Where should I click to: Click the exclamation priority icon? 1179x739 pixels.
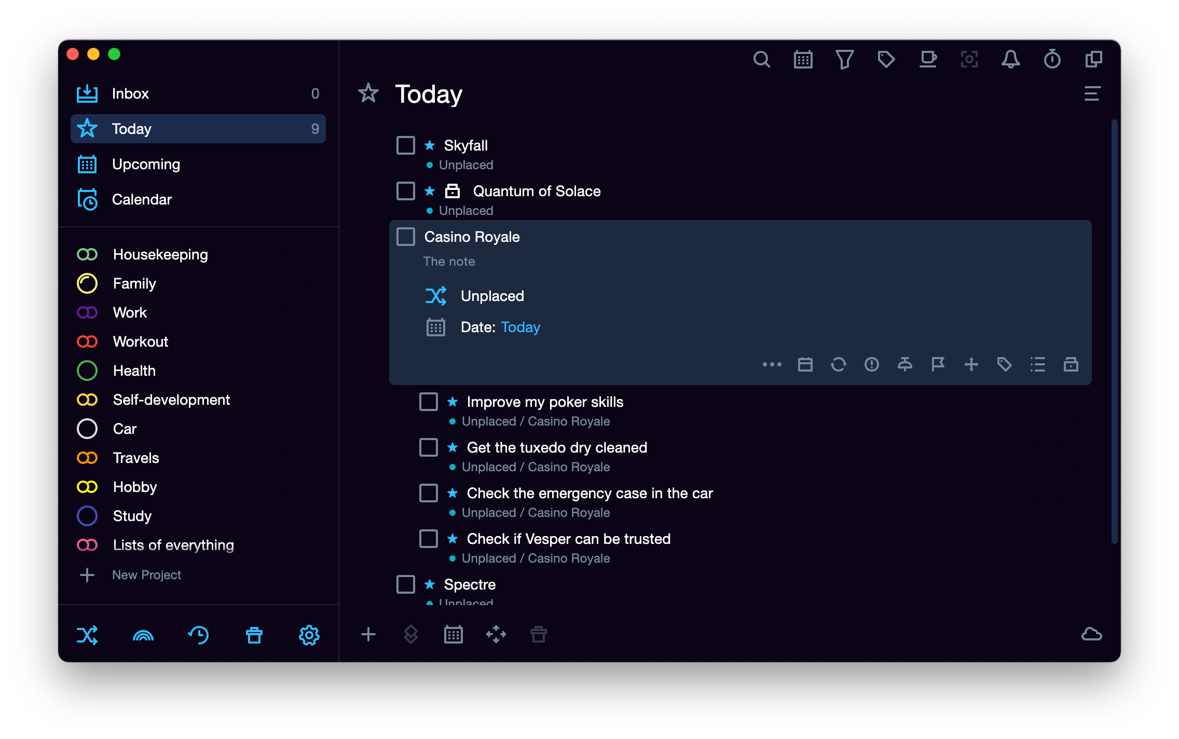871,365
